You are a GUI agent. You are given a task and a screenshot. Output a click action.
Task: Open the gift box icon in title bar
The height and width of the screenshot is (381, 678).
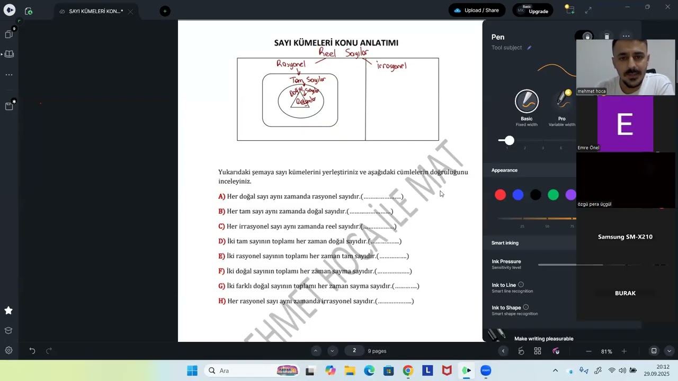tap(569, 10)
